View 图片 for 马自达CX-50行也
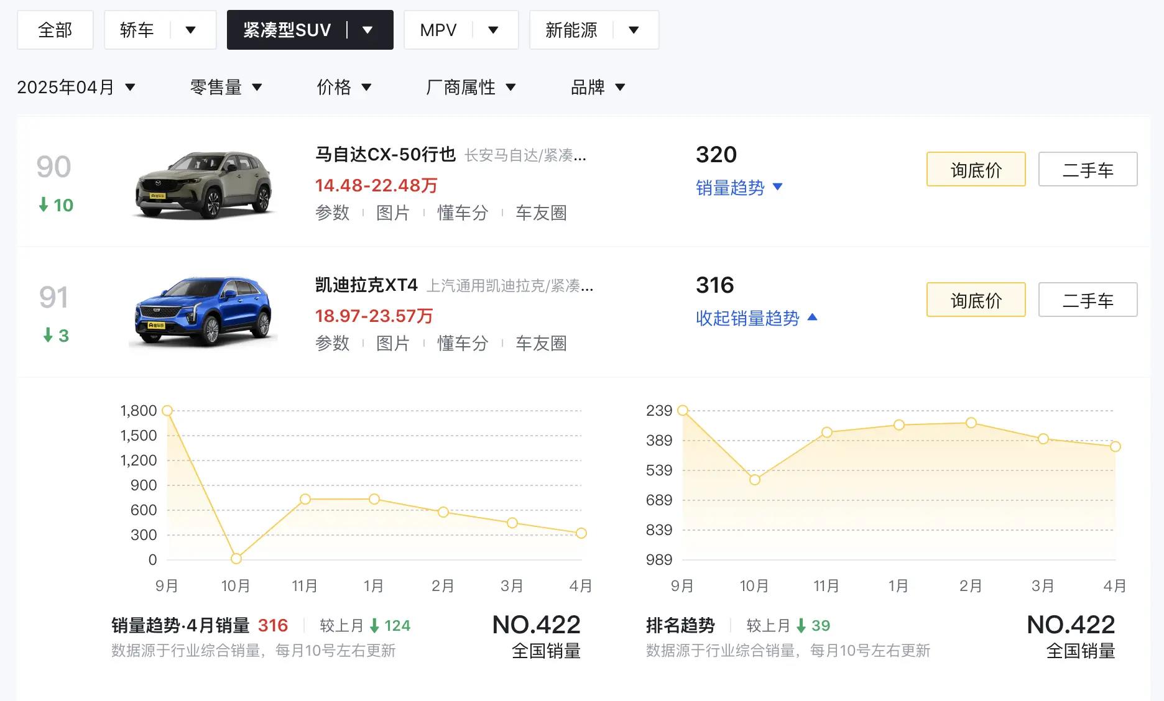 tap(393, 213)
